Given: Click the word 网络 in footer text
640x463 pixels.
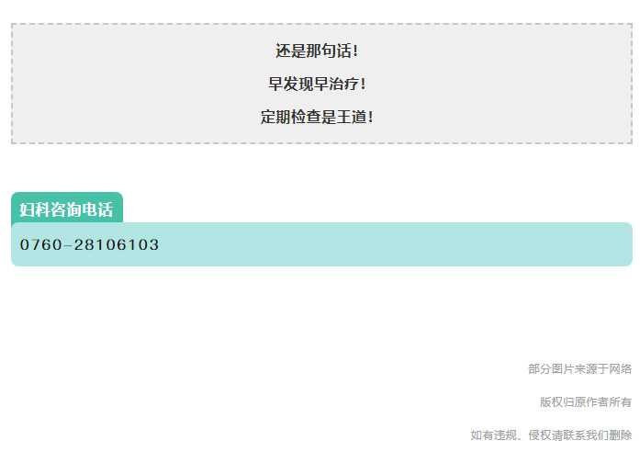Looking at the screenshot, I should [621, 369].
